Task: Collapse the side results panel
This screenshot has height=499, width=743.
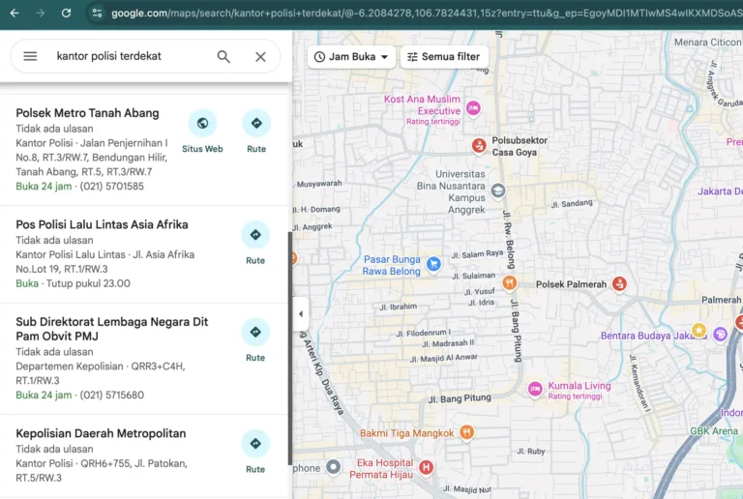Action: click(x=300, y=314)
